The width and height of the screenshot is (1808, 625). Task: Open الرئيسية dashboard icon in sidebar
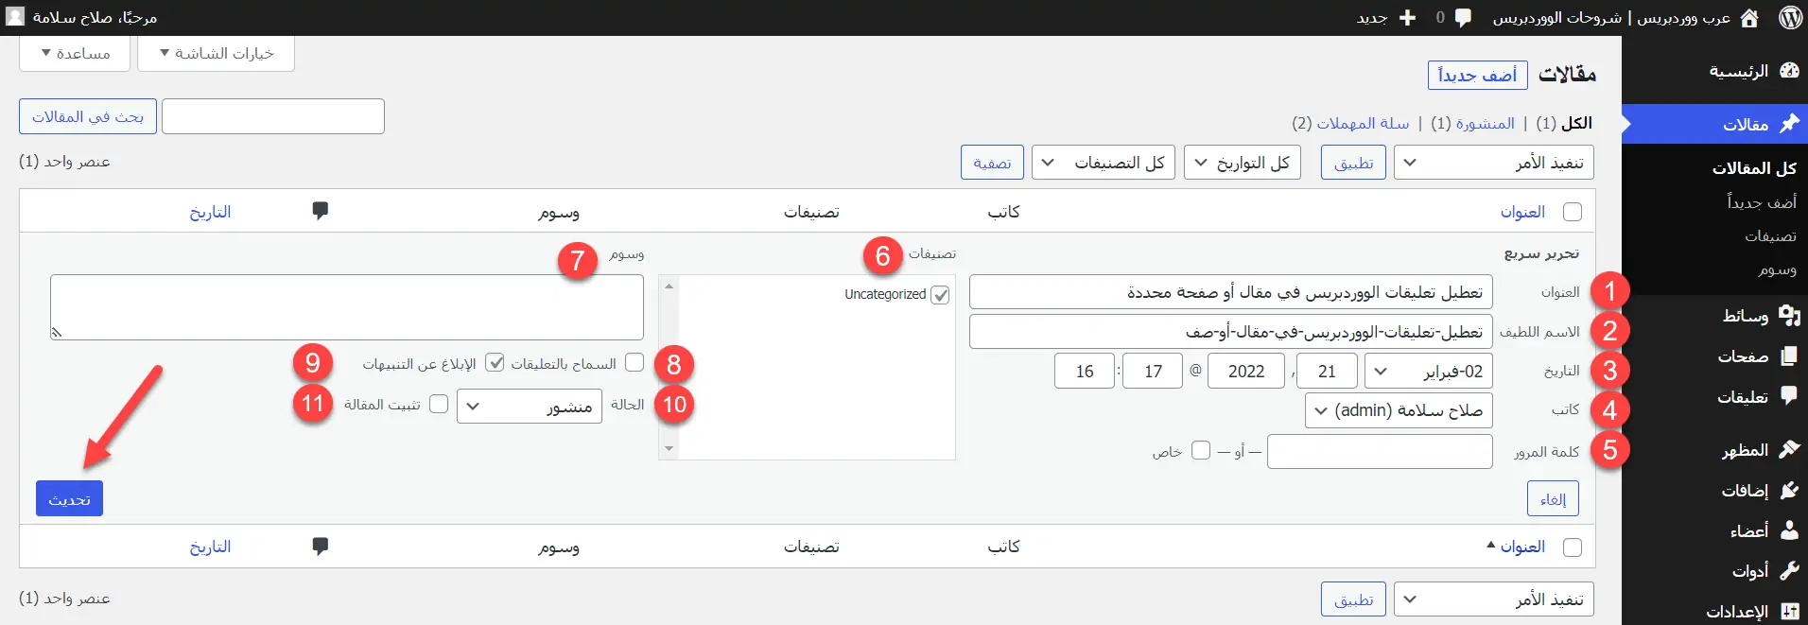pos(1789,71)
